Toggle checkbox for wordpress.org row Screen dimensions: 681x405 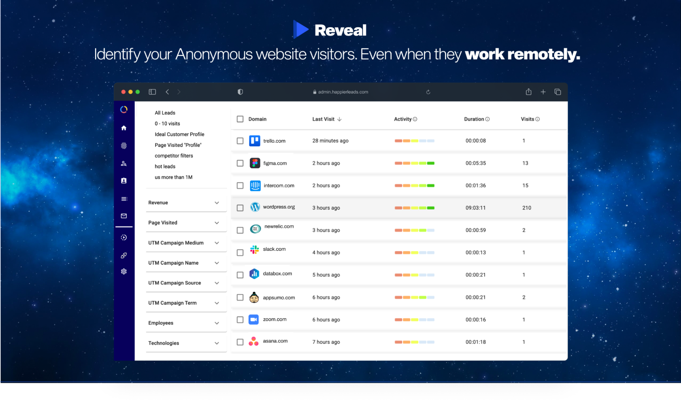(x=240, y=207)
